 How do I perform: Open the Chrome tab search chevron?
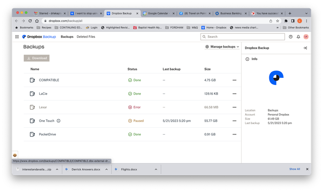point(306,13)
